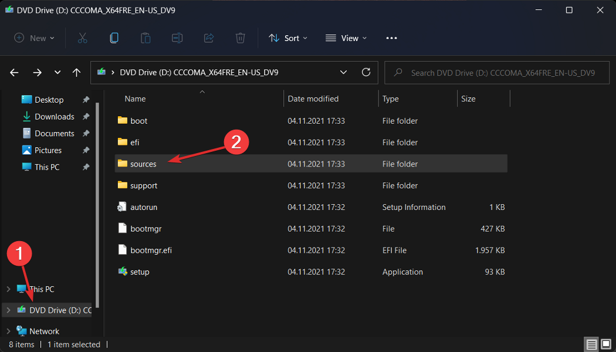616x352 pixels.
Task: Go back to the previous folder
Action: point(14,72)
